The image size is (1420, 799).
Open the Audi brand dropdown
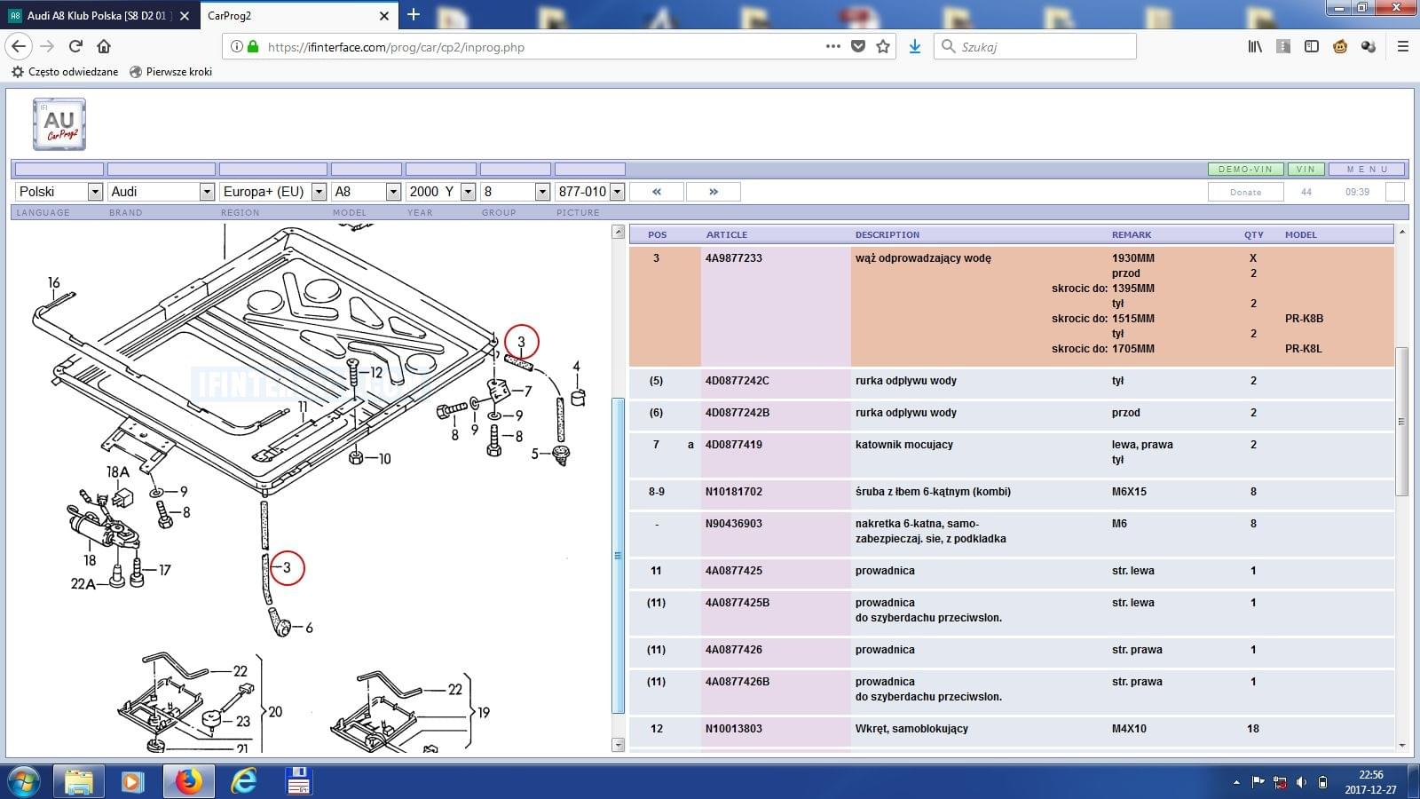point(162,192)
